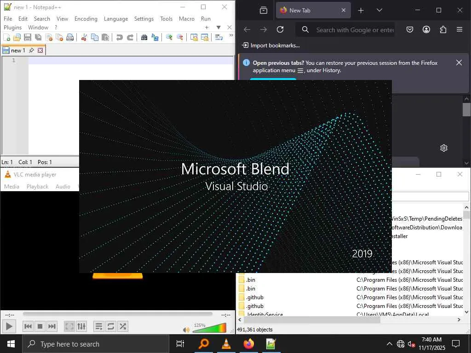Open the Firefox account icon
The image size is (471, 353).
click(426, 29)
